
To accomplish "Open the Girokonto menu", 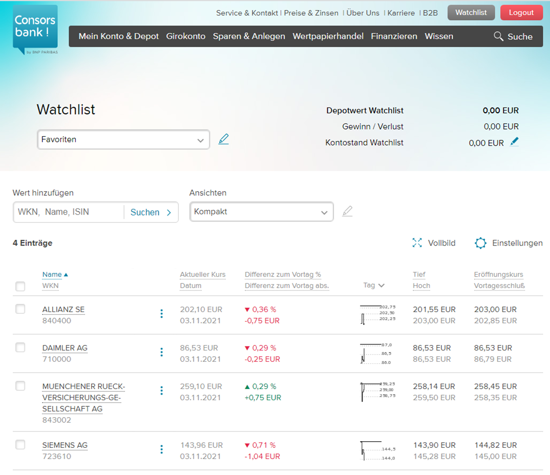I will click(185, 36).
